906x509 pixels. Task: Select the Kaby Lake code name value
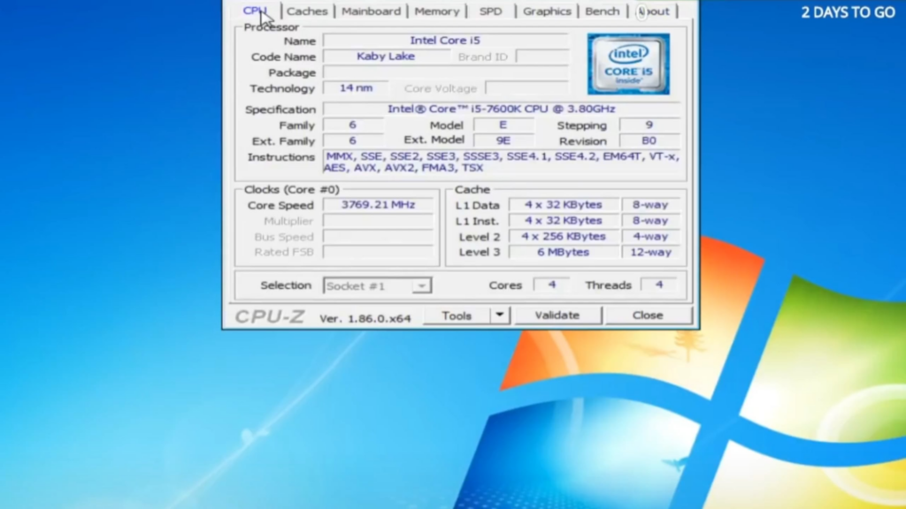386,56
